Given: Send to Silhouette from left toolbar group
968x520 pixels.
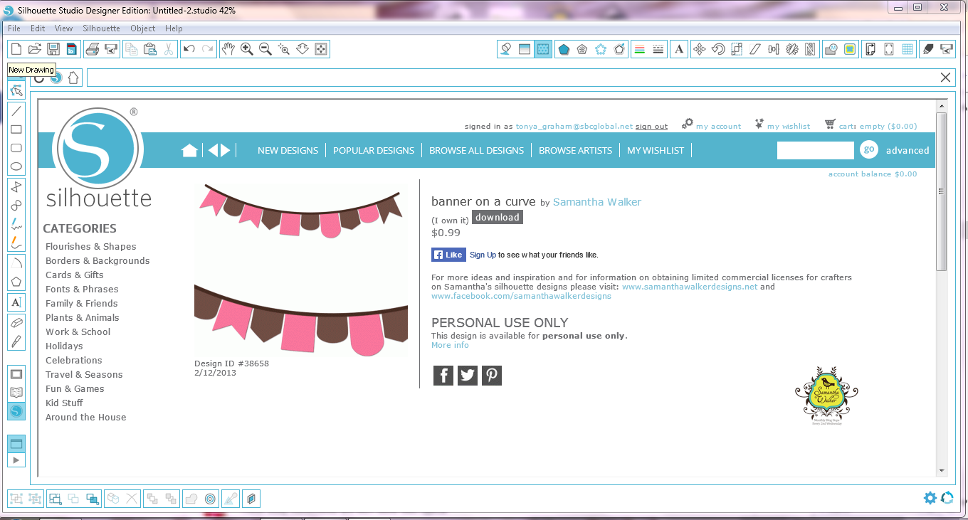Looking at the screenshot, I should click(110, 49).
